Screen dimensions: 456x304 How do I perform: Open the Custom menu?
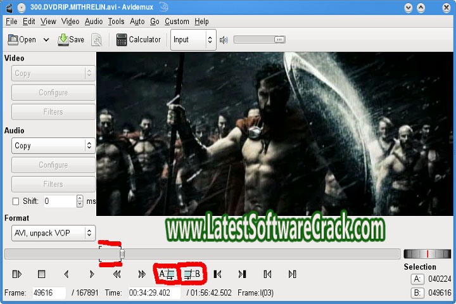(177, 22)
